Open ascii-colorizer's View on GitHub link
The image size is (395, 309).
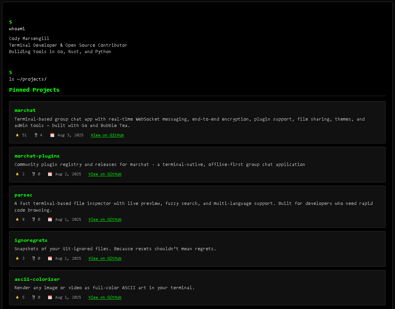coord(105,297)
